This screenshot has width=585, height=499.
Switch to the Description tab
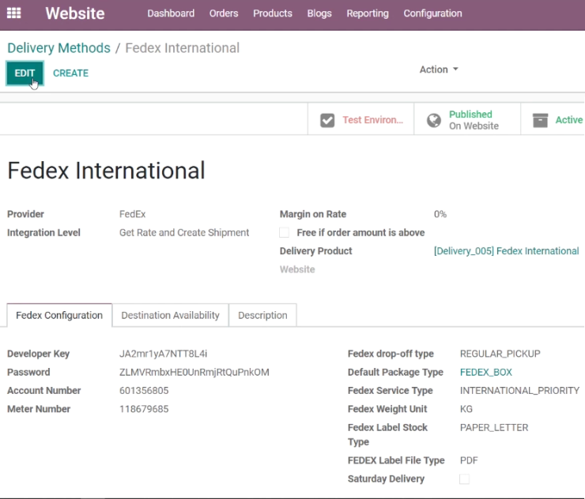(262, 315)
